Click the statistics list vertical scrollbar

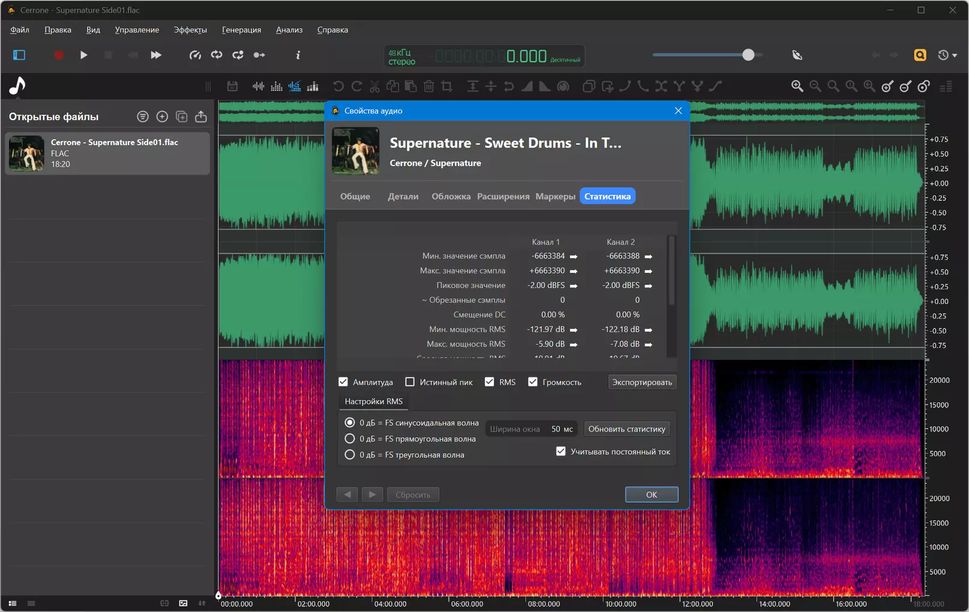672,270
